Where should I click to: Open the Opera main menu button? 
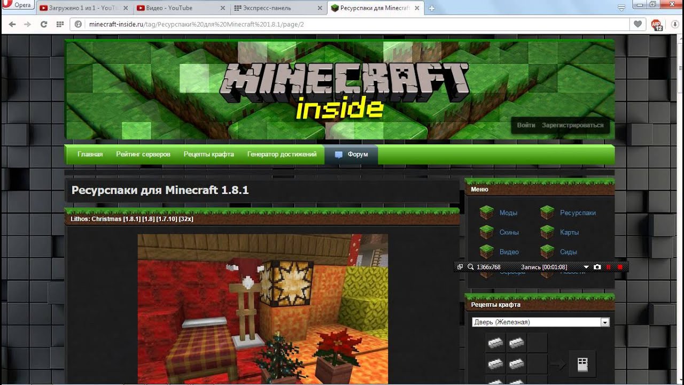tap(18, 5)
